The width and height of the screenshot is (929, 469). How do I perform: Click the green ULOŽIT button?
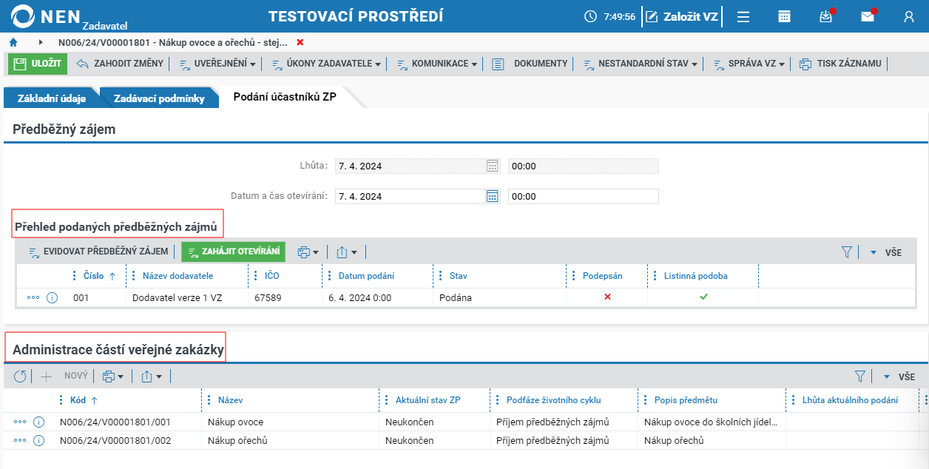click(38, 64)
